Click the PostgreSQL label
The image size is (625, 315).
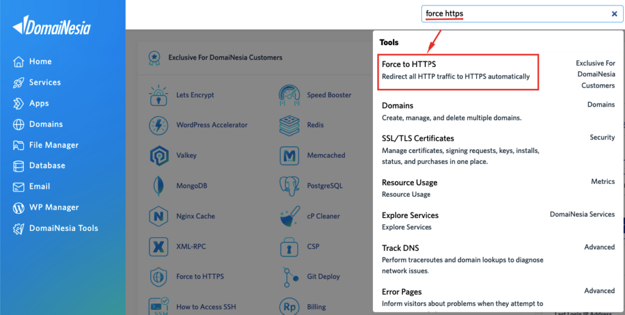tap(325, 186)
